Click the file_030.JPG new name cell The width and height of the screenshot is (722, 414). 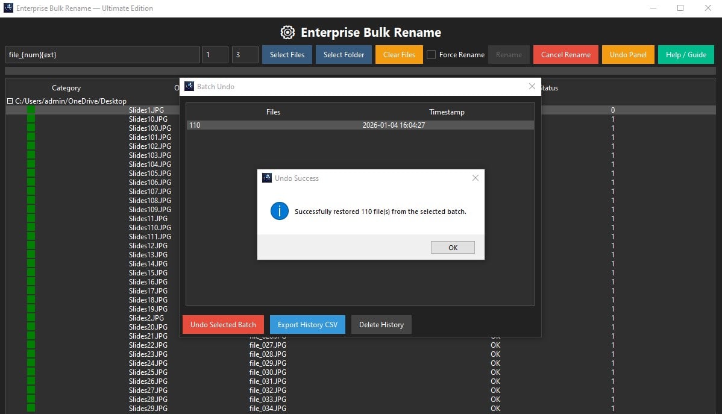(x=268, y=372)
